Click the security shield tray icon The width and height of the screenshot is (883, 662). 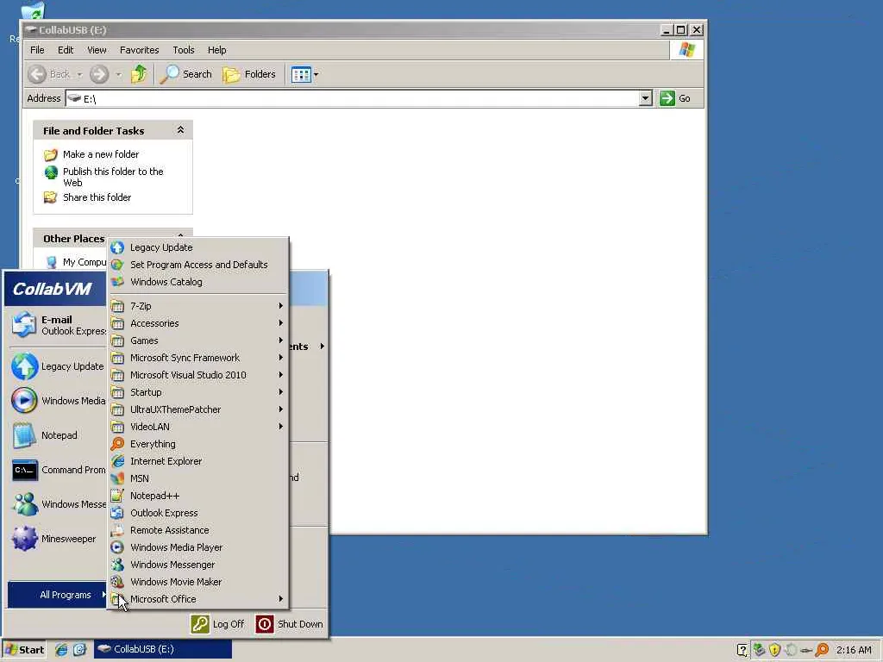coord(774,650)
